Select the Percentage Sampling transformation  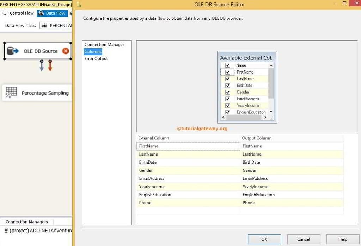click(37, 93)
